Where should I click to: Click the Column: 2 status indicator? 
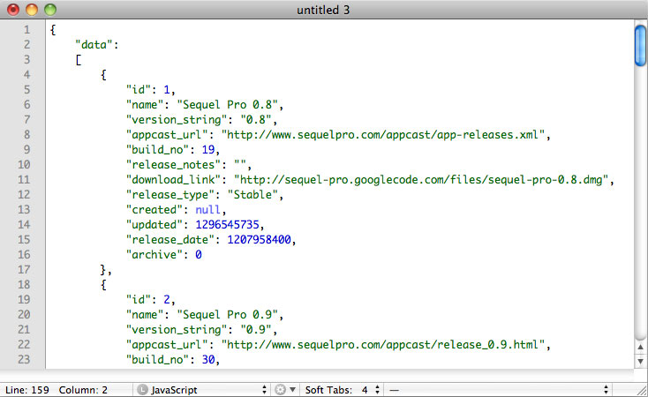[83, 390]
